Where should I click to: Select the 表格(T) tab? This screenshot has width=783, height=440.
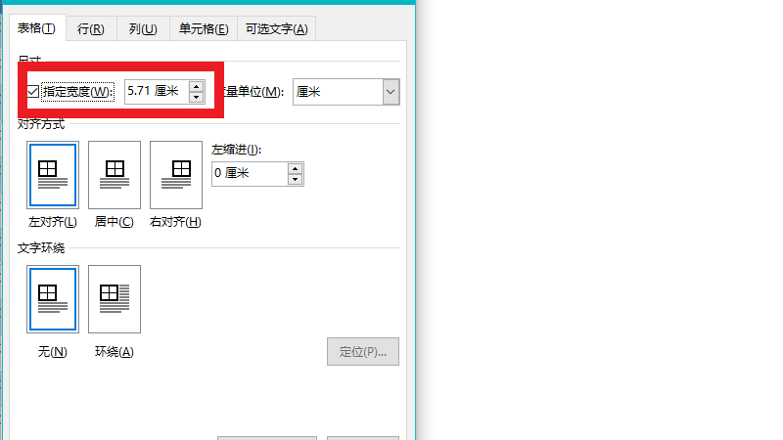pos(36,28)
